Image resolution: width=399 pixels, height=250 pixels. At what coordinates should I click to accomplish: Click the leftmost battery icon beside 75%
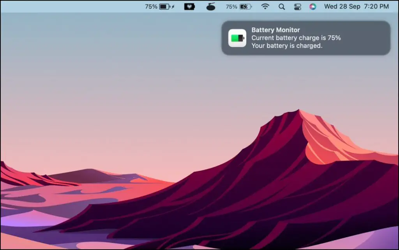165,7
